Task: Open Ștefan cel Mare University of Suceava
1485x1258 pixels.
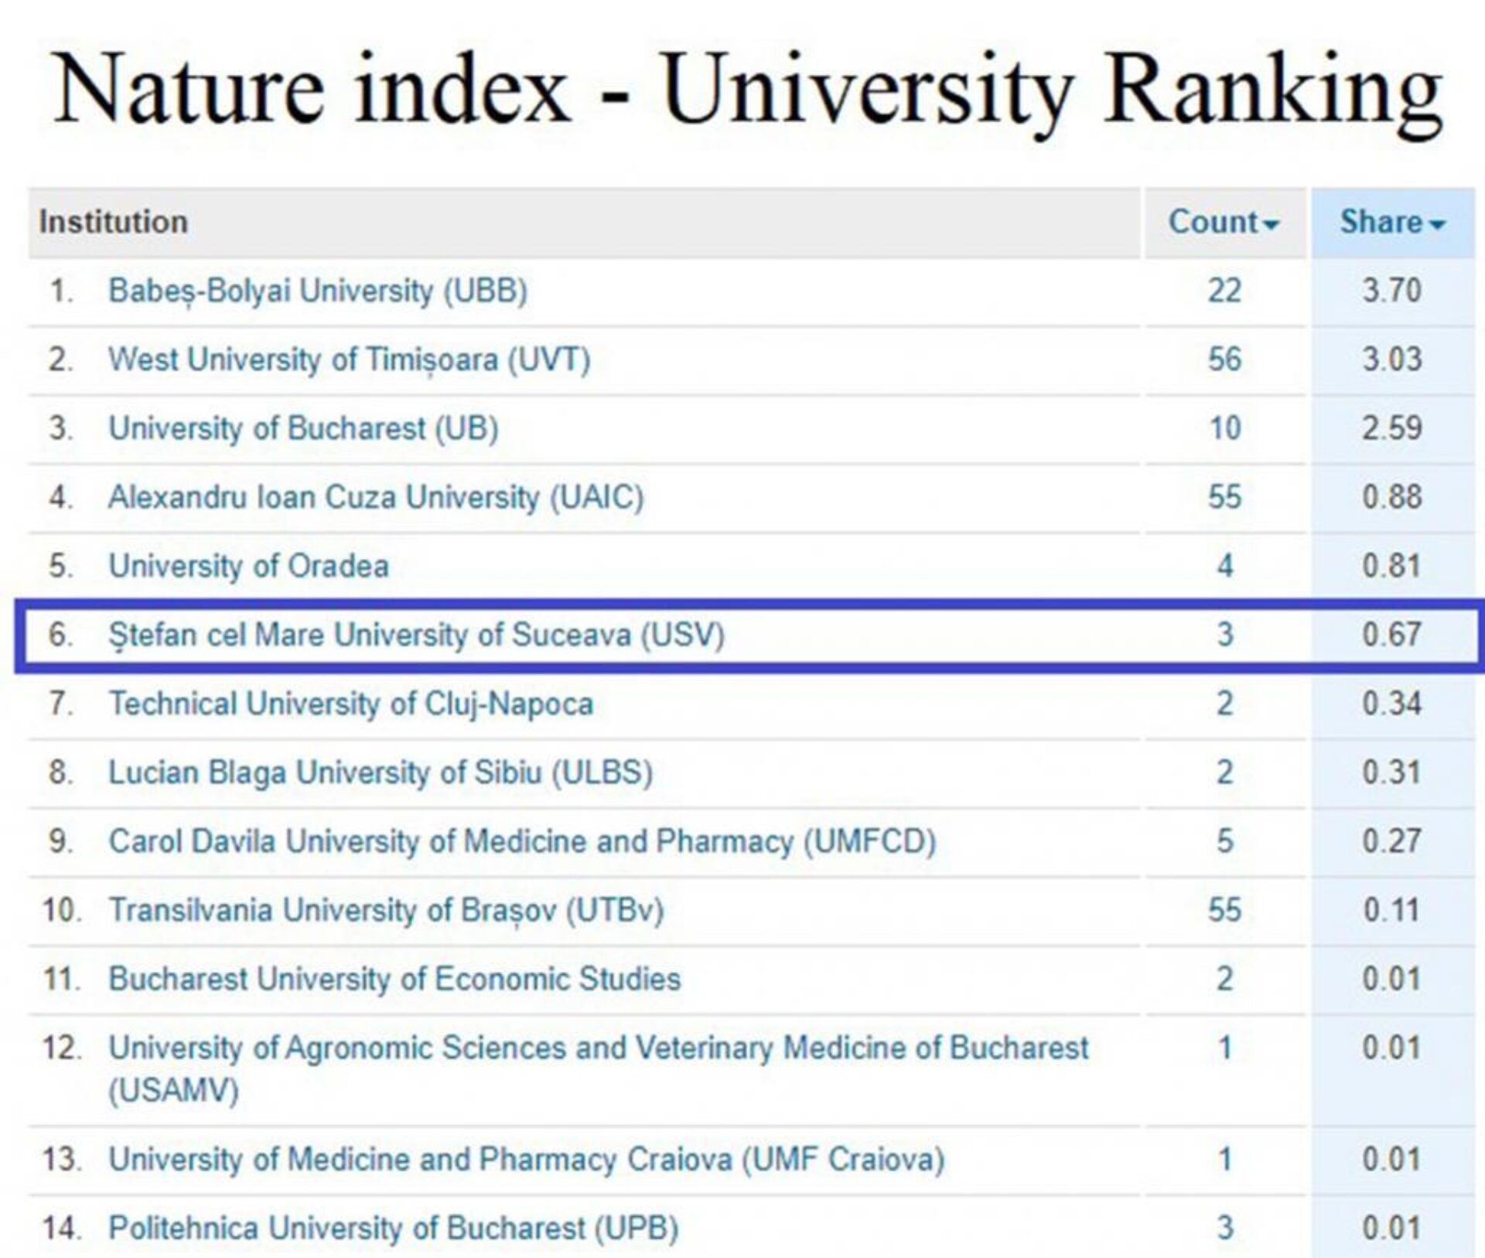Action: click(x=416, y=635)
